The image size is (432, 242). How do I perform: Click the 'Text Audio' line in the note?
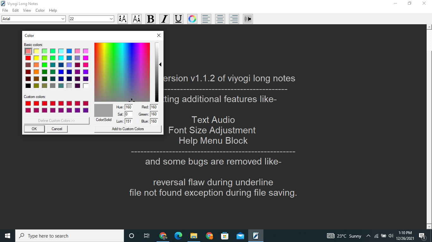tap(213, 120)
